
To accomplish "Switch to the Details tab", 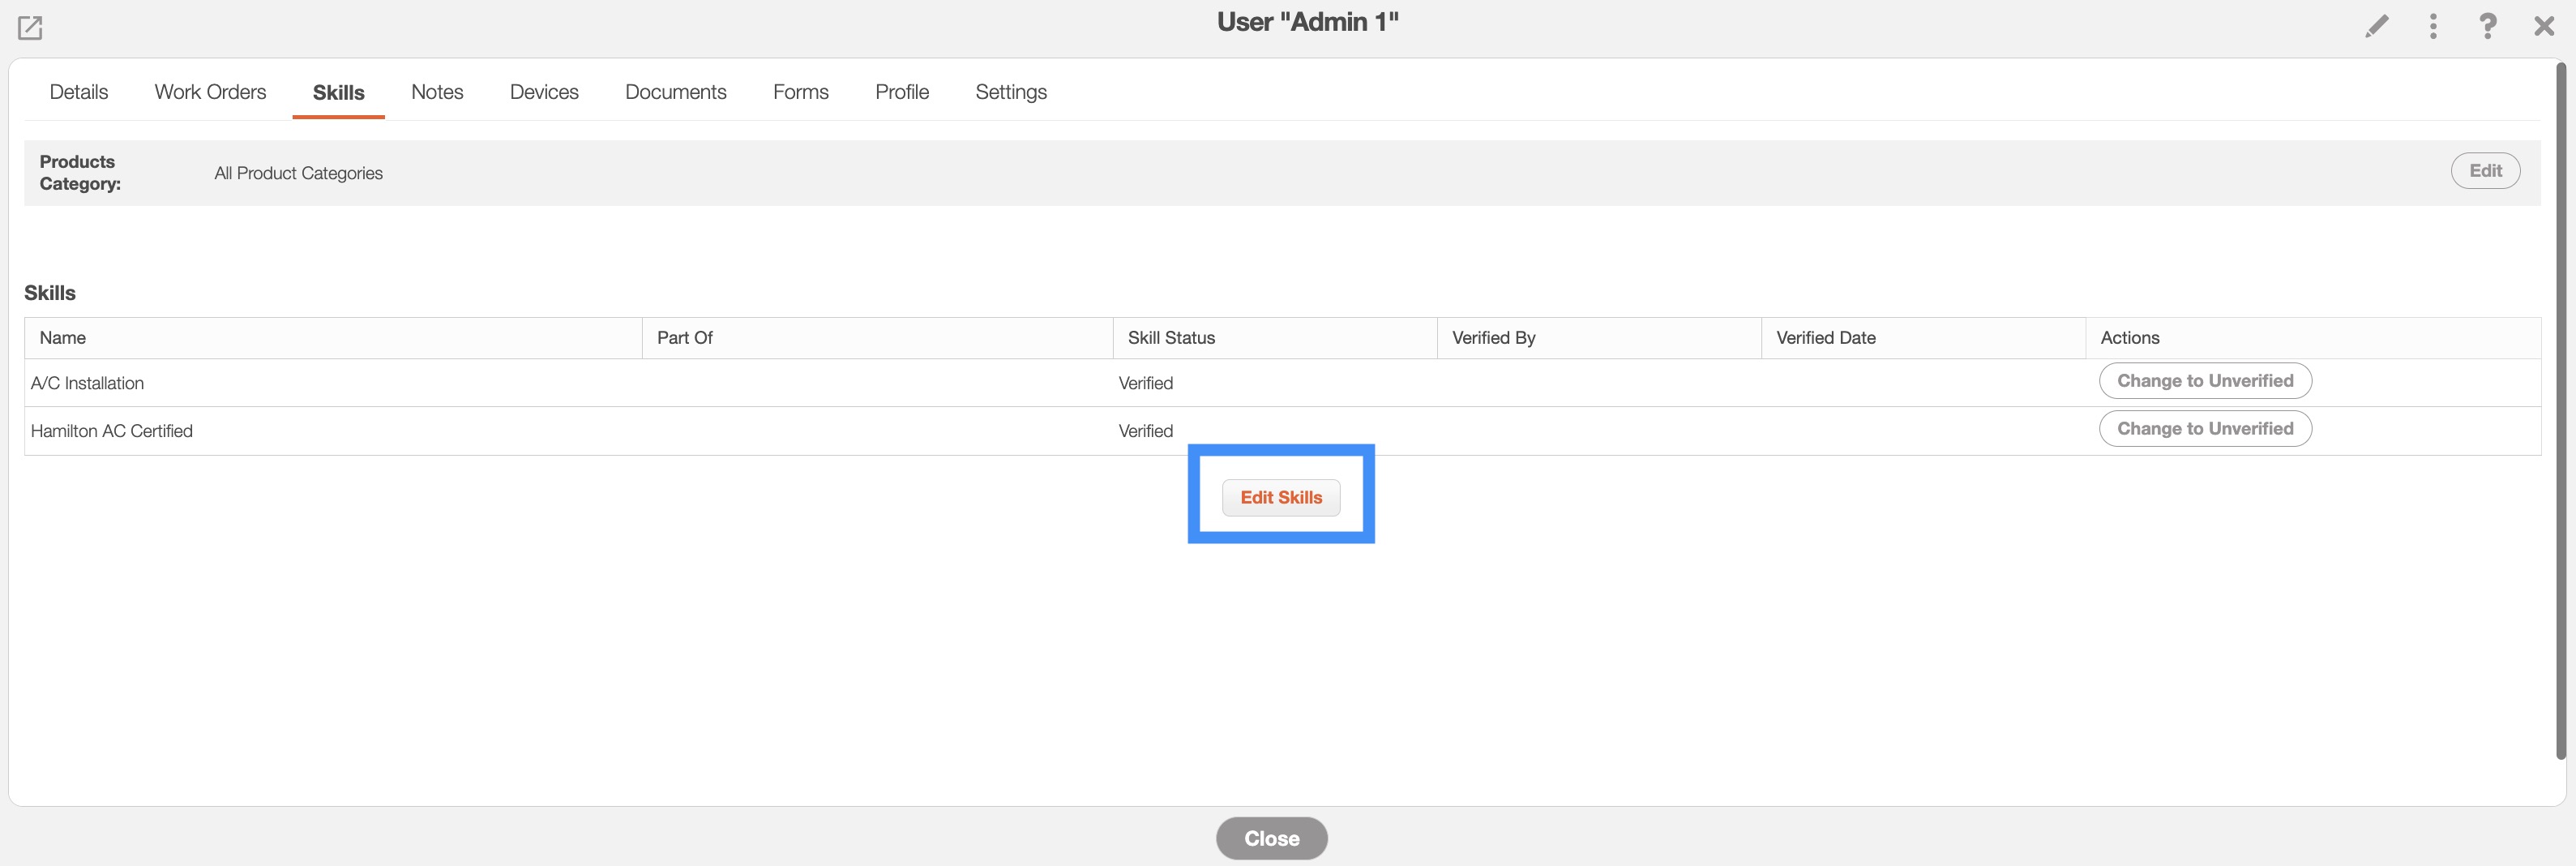I will pyautogui.click(x=78, y=92).
